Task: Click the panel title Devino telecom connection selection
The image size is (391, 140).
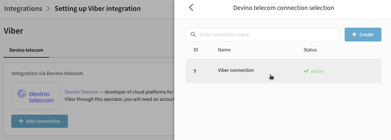Action: point(284,8)
